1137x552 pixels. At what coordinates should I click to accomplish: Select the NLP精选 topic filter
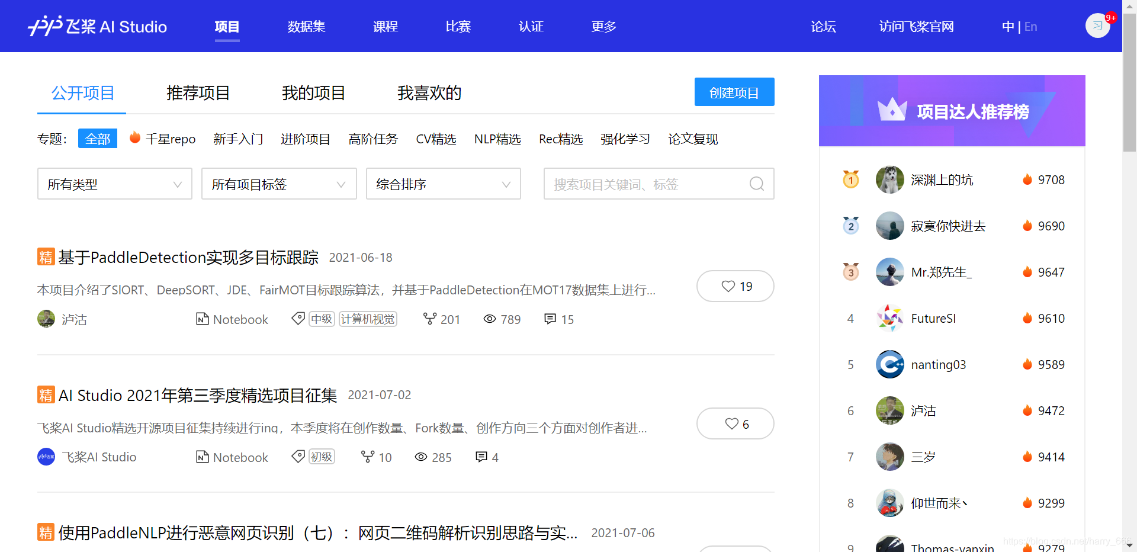497,139
